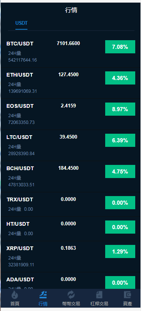Viewport: 142px width, 311px height.
Task: Select the 行情 chart icon in bottom bar
Action: tap(43, 295)
